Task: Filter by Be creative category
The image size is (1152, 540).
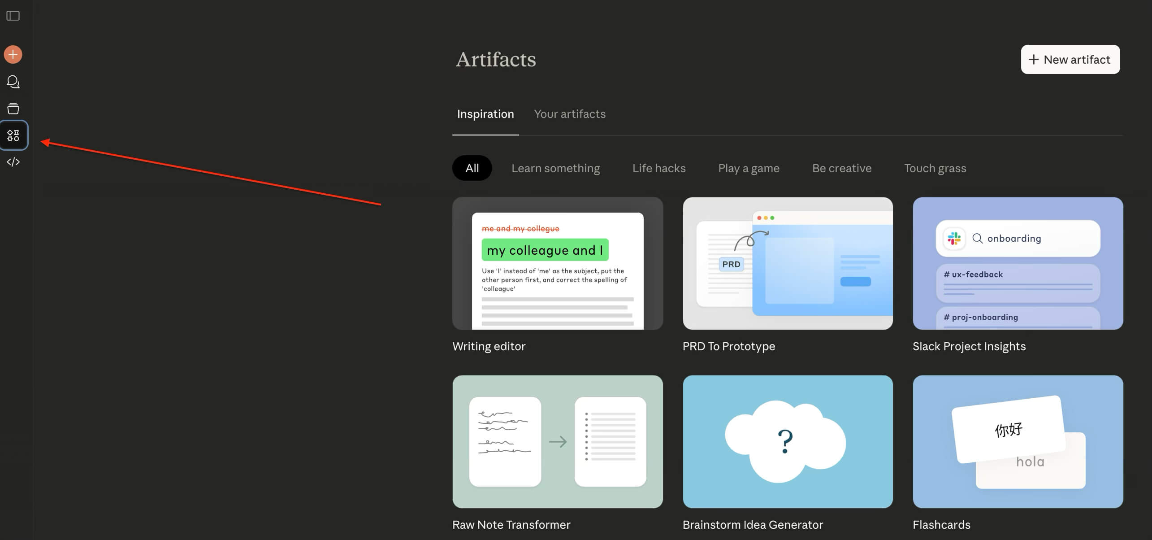Action: [x=841, y=168]
